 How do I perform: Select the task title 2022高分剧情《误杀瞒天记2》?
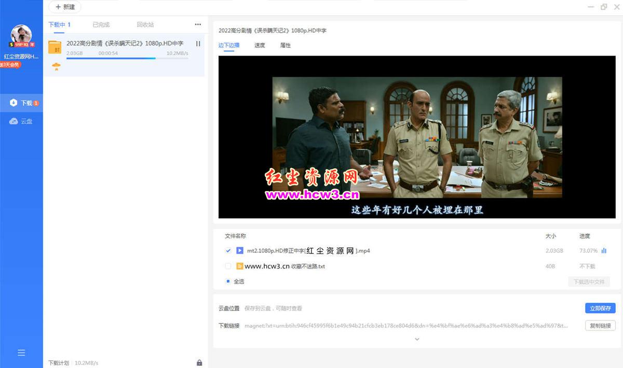[x=125, y=44]
